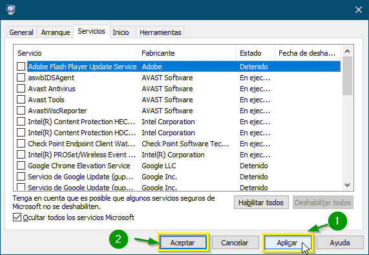Screen dimensions: 369x255
Task: Select the Adobe Flash Player Update Service row
Action: (x=184, y=67)
